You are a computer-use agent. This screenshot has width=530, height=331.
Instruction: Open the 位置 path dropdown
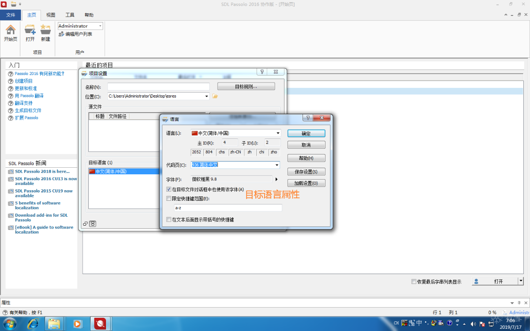tap(207, 96)
